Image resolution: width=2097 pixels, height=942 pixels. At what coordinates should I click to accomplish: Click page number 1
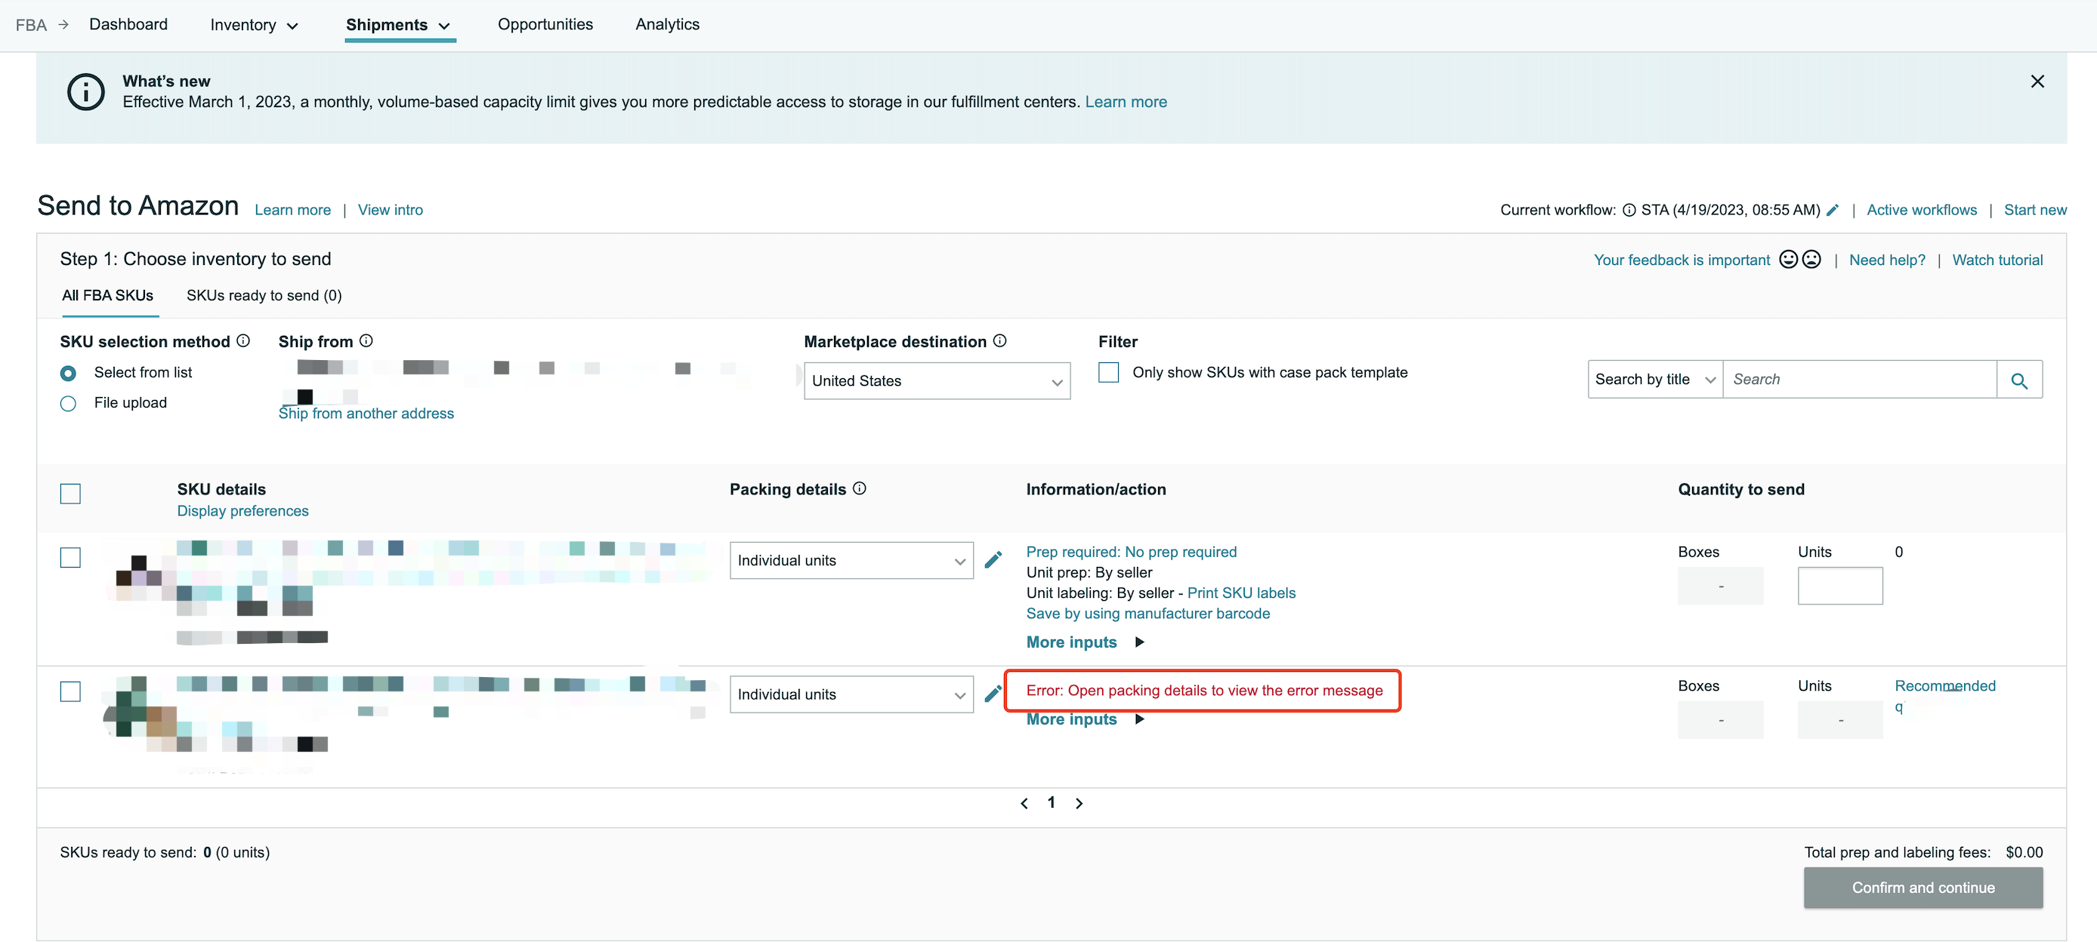1051,803
